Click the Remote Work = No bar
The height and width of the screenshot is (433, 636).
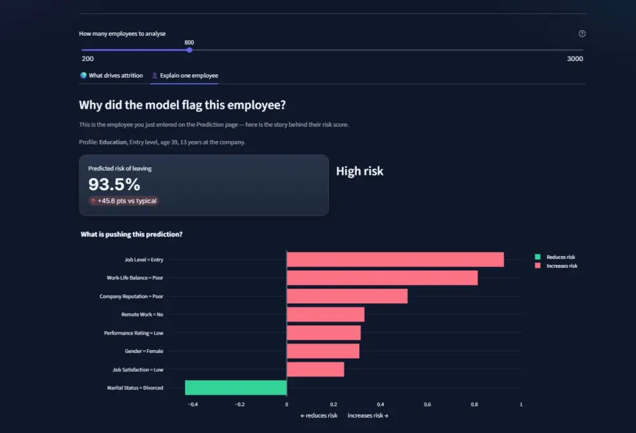325,314
